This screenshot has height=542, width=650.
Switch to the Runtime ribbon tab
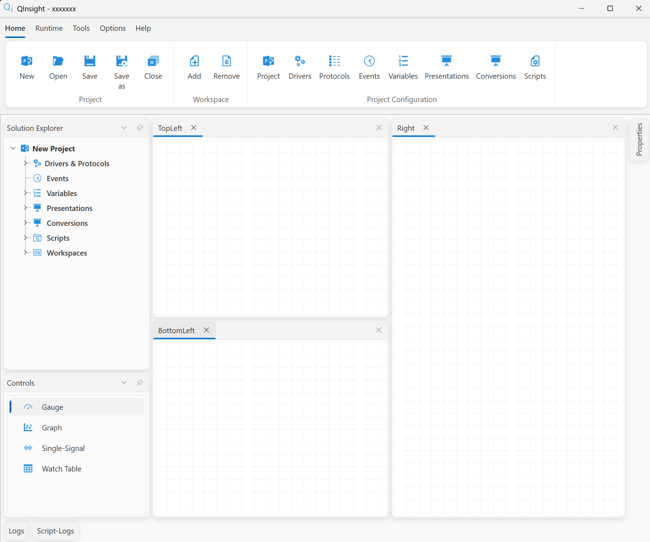[x=49, y=28]
